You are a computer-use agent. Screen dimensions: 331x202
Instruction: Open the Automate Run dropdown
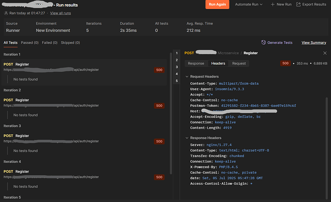[x=249, y=4]
